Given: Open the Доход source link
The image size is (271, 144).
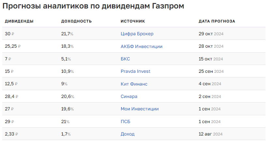Looking at the screenshot, I should (128, 134).
